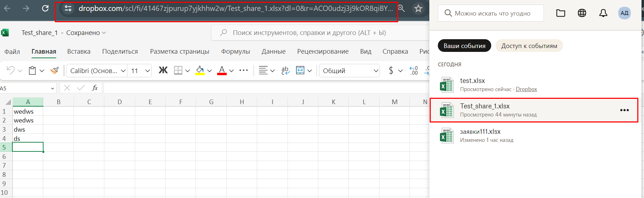Switch to the Вставка tab
The width and height of the screenshot is (644, 198).
tap(79, 52)
